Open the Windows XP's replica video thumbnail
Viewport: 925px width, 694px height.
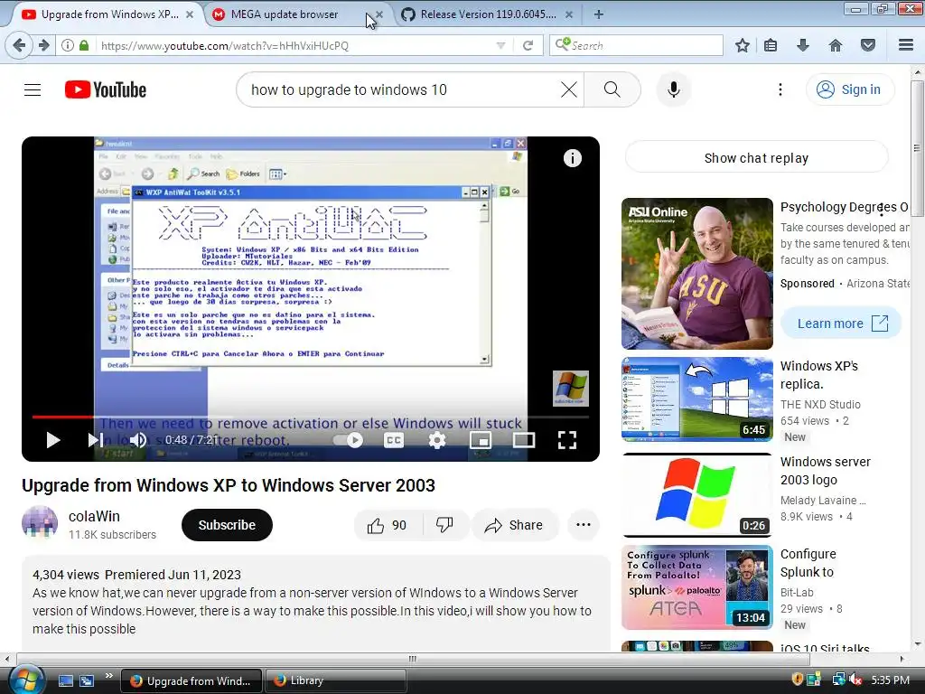696,399
